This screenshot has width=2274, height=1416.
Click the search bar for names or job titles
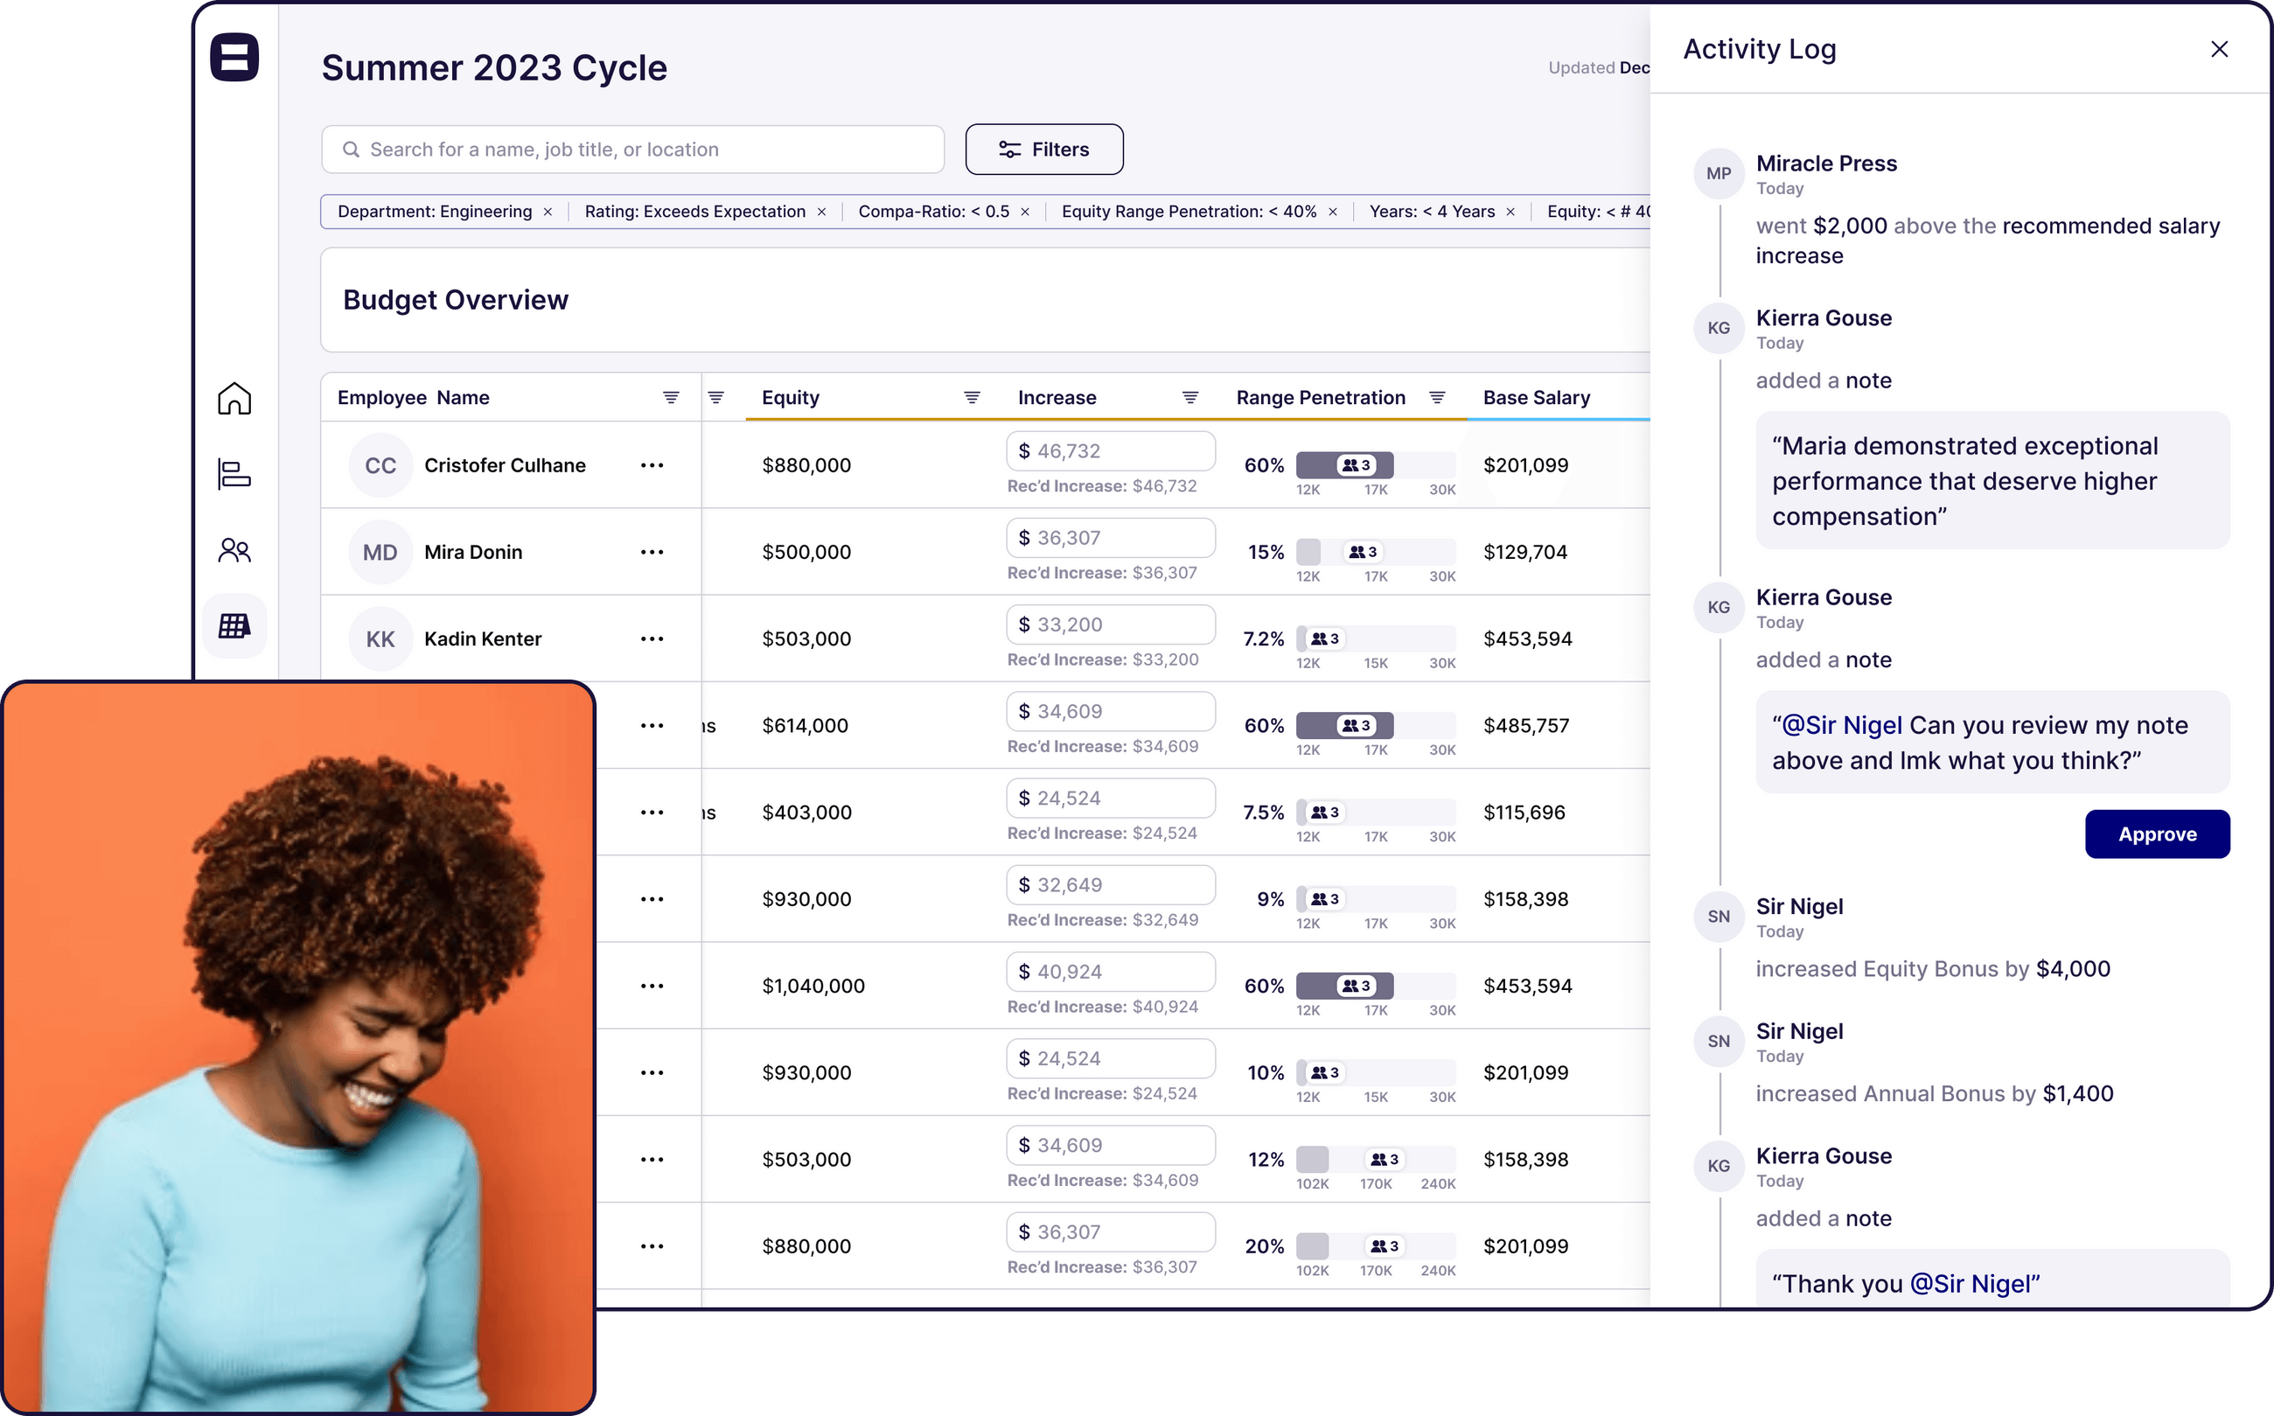click(x=632, y=149)
